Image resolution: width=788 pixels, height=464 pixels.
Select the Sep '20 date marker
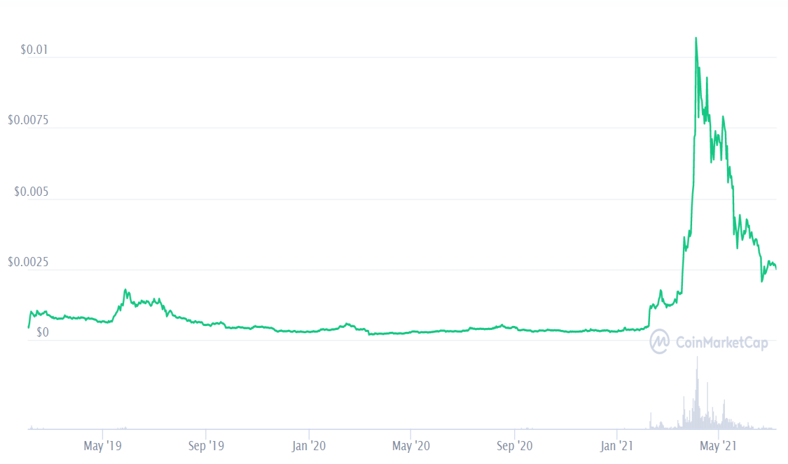click(x=514, y=446)
